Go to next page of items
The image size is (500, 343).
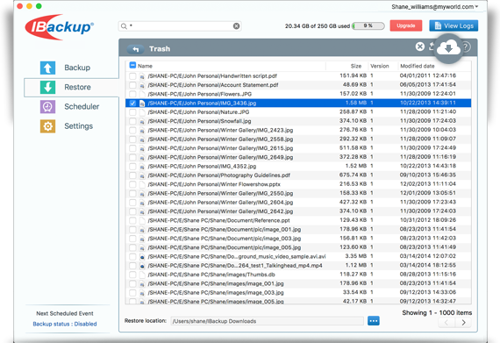click(x=463, y=323)
